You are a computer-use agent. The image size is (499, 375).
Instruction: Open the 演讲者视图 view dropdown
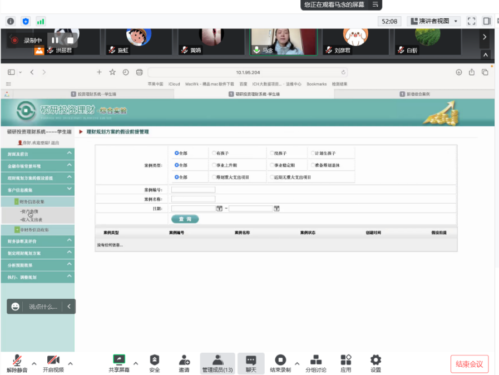tap(434, 21)
